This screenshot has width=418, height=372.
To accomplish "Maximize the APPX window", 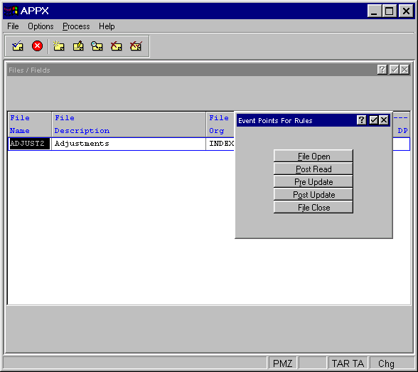I will [389, 11].
